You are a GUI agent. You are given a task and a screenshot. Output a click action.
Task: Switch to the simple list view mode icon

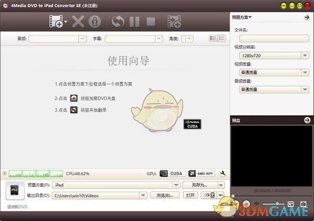222,38
